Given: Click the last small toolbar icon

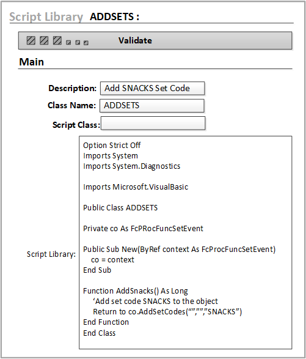Looking at the screenshot, I should (x=86, y=43).
